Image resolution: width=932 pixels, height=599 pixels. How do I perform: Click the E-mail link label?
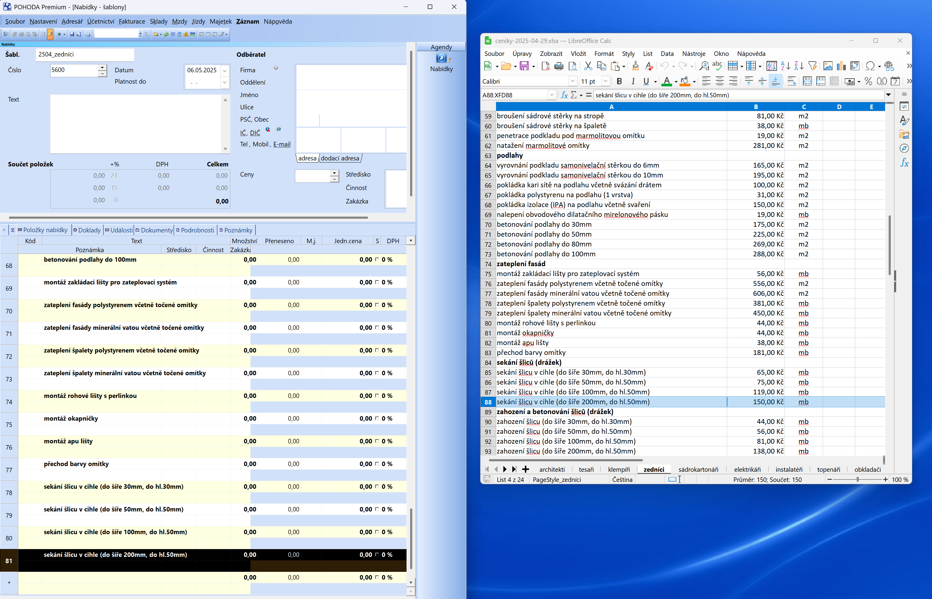tap(281, 144)
